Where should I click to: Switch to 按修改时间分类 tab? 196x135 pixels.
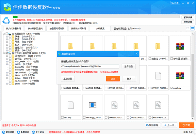pos(78,29)
